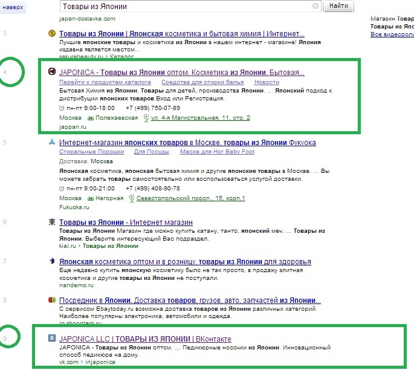414x370 pixels.
Task: Follow the Для Посуды sitelink
Action: pyautogui.click(x=152, y=152)
